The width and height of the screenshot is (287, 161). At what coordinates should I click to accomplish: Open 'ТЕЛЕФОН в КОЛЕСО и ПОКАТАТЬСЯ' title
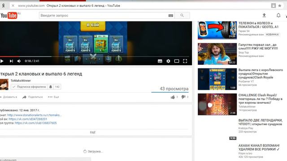pyautogui.click(x=258, y=25)
